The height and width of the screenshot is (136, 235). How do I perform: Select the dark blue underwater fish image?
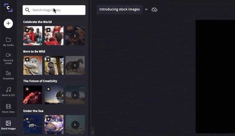(33, 125)
